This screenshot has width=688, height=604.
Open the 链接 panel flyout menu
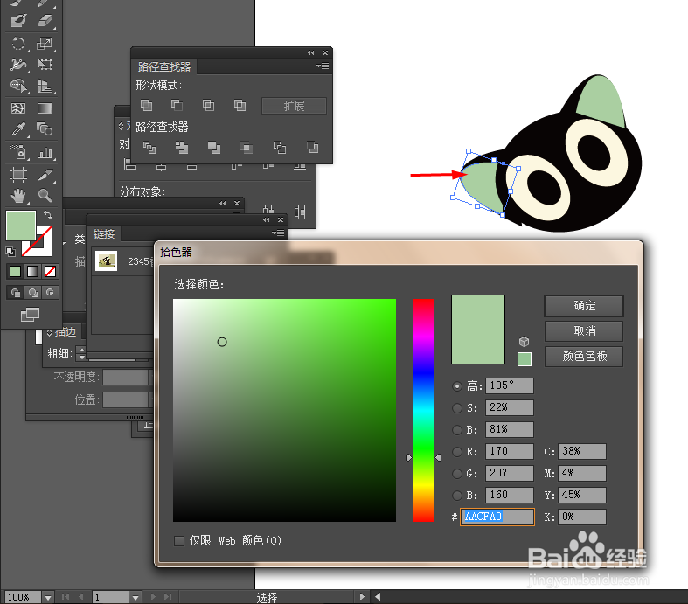278,233
